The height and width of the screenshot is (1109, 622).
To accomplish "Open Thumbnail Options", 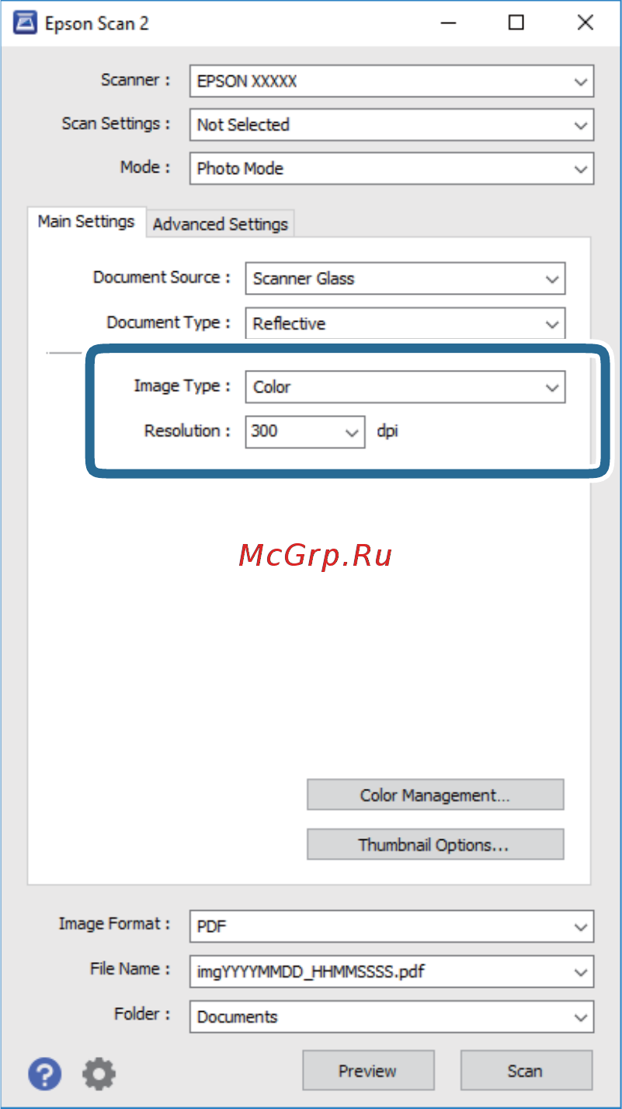I will coord(436,844).
